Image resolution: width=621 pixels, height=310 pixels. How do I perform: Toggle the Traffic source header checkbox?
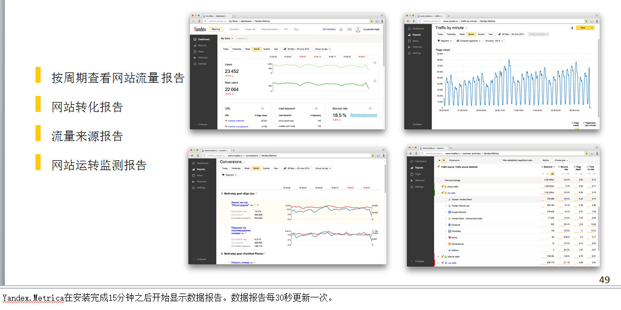(x=439, y=166)
